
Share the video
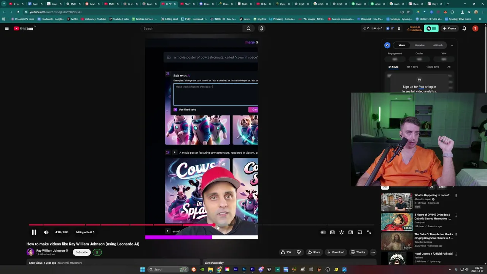tap(314, 252)
